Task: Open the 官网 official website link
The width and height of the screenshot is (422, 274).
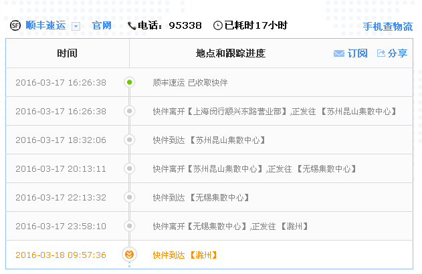Action: 102,25
